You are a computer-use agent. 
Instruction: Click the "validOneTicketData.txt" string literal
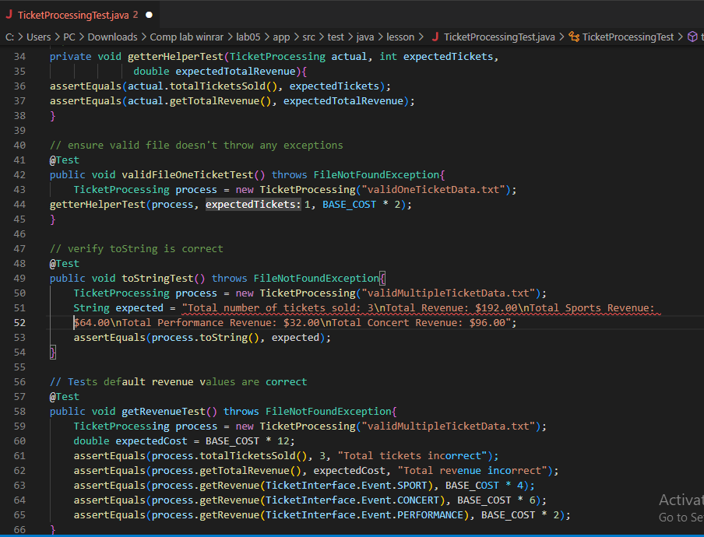tap(433, 189)
